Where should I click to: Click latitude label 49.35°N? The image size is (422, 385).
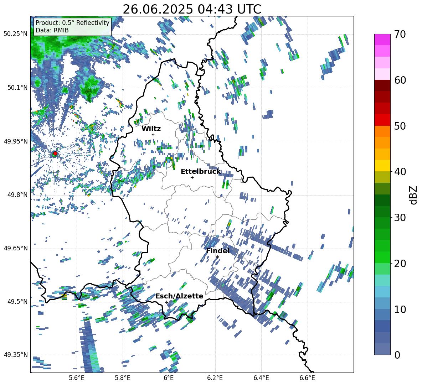click(16, 355)
